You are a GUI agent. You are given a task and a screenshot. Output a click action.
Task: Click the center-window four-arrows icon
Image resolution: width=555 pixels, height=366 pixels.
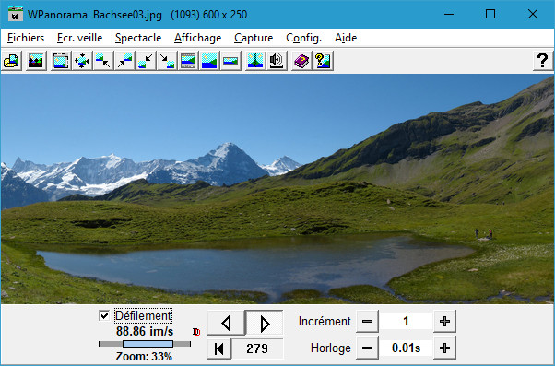(82, 61)
